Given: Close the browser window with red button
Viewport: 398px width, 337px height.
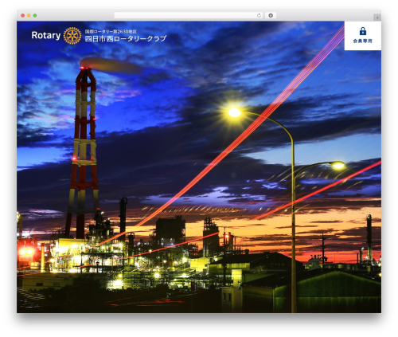Looking at the screenshot, I should [x=23, y=16].
